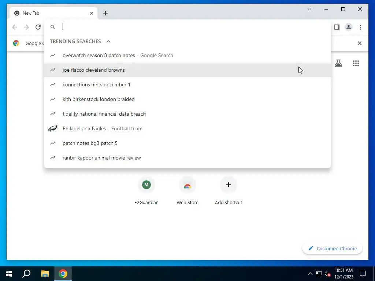The height and width of the screenshot is (281, 375).
Task: Show hidden system tray icons
Action: coord(310,274)
